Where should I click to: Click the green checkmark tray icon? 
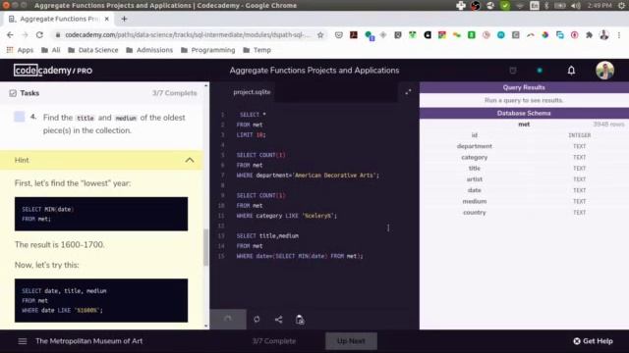(505, 6)
